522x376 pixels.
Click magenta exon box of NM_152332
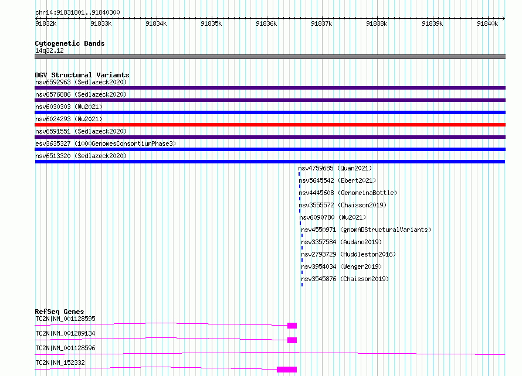pos(287,370)
